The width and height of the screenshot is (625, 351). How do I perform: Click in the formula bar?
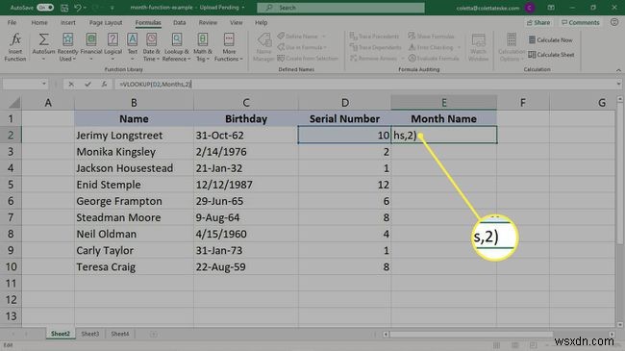pyautogui.click(x=364, y=85)
